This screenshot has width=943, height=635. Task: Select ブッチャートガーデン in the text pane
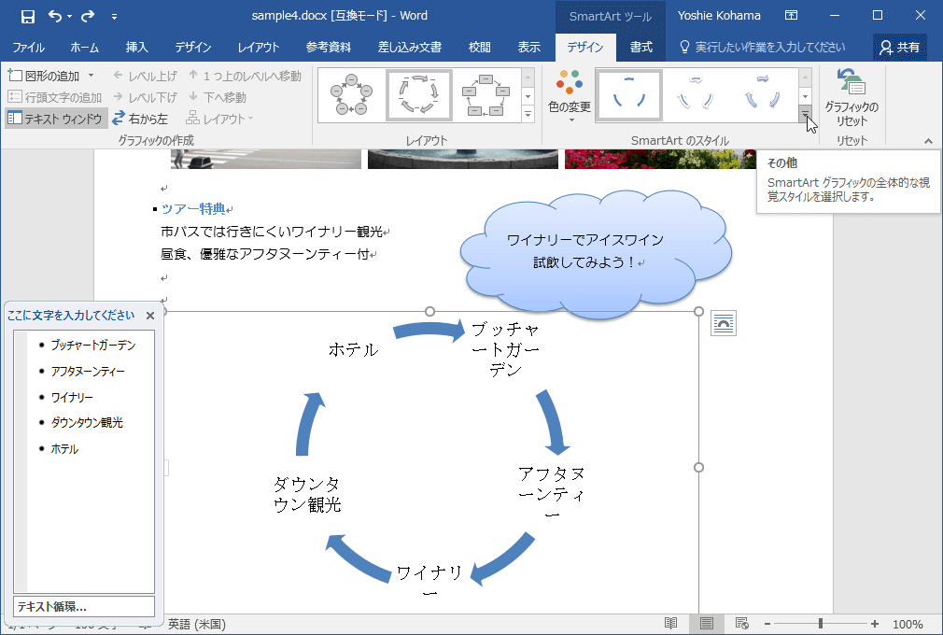[x=93, y=346]
